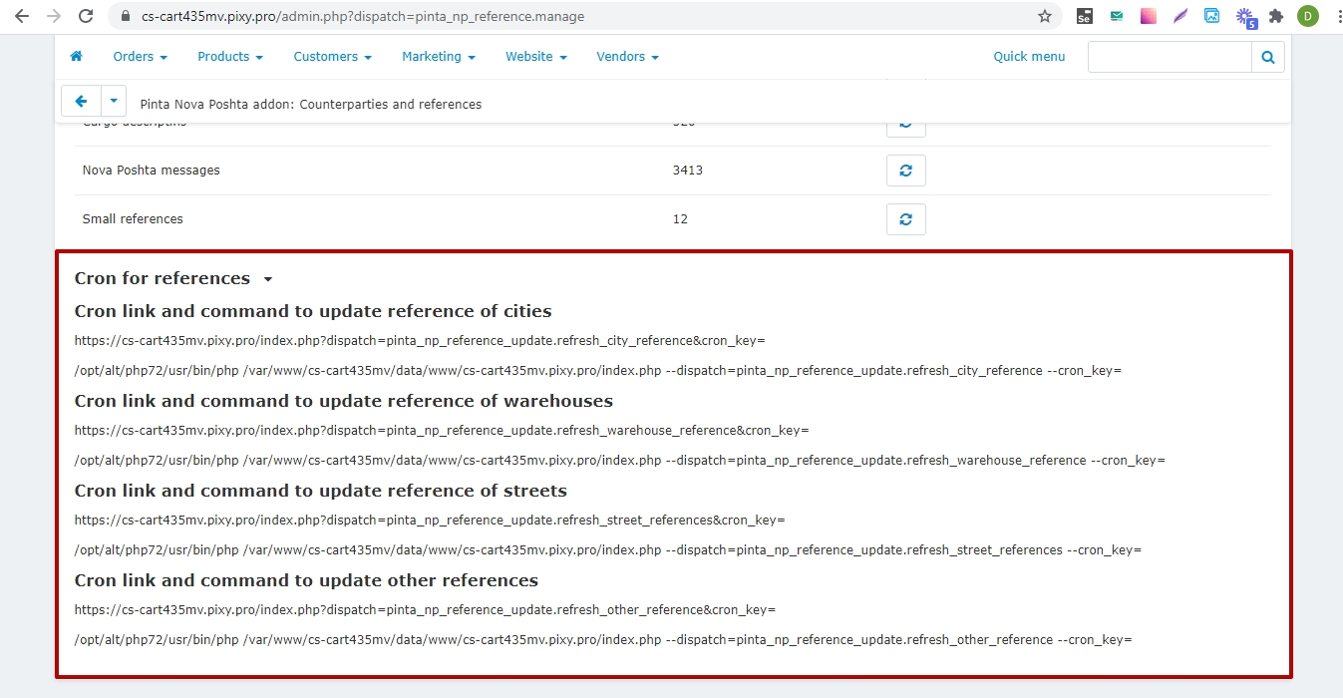Screen dimensions: 1343x698
Task: Click the cities cron php command text
Action: pyautogui.click(x=598, y=371)
